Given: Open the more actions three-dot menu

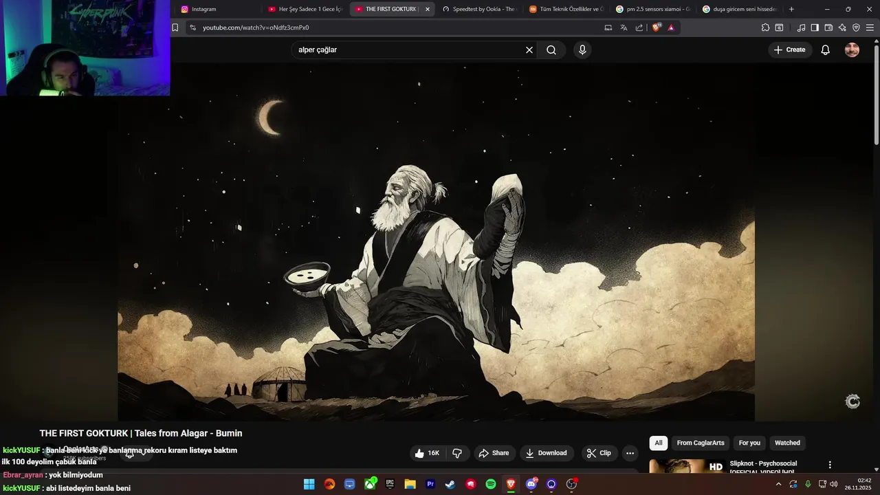Looking at the screenshot, I should pos(630,453).
